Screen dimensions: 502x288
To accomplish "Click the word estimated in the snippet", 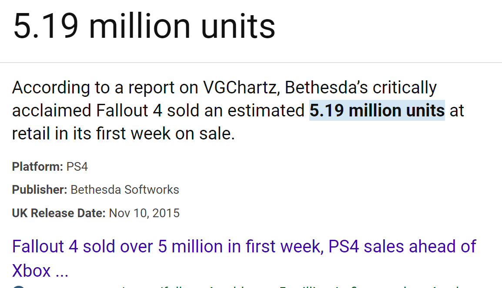I will 266,111.
